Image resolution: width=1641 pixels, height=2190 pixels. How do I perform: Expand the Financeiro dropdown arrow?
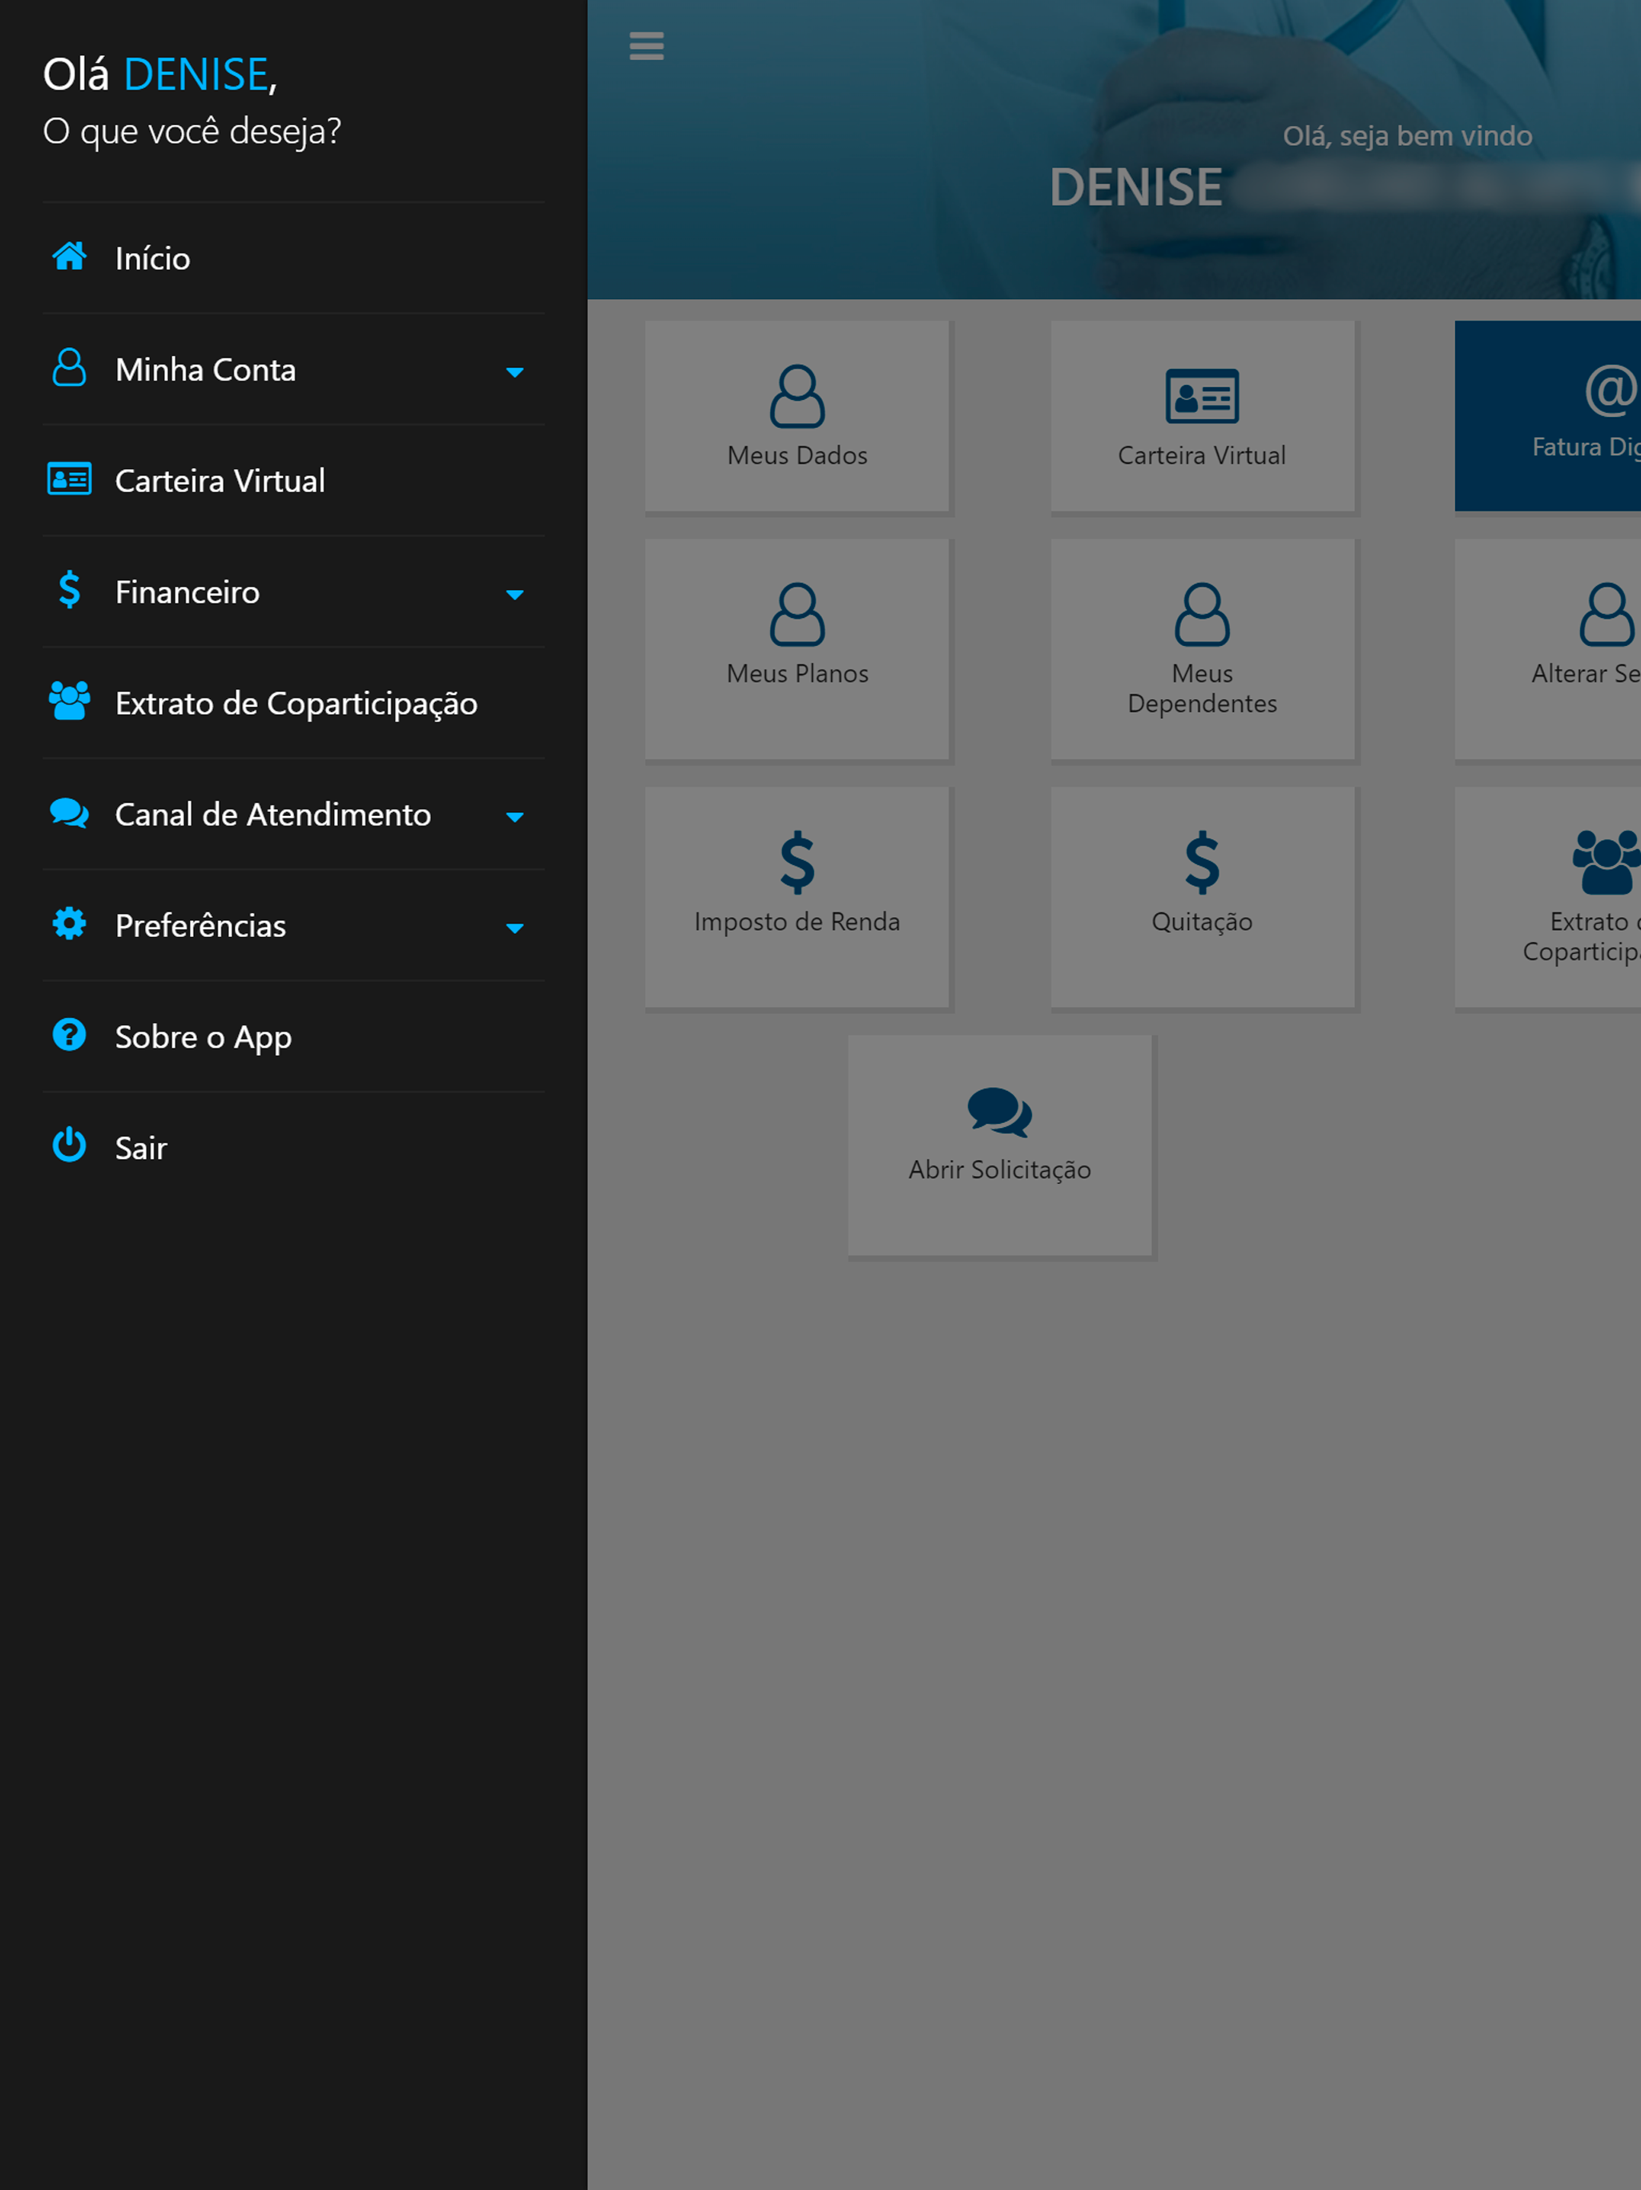(514, 595)
